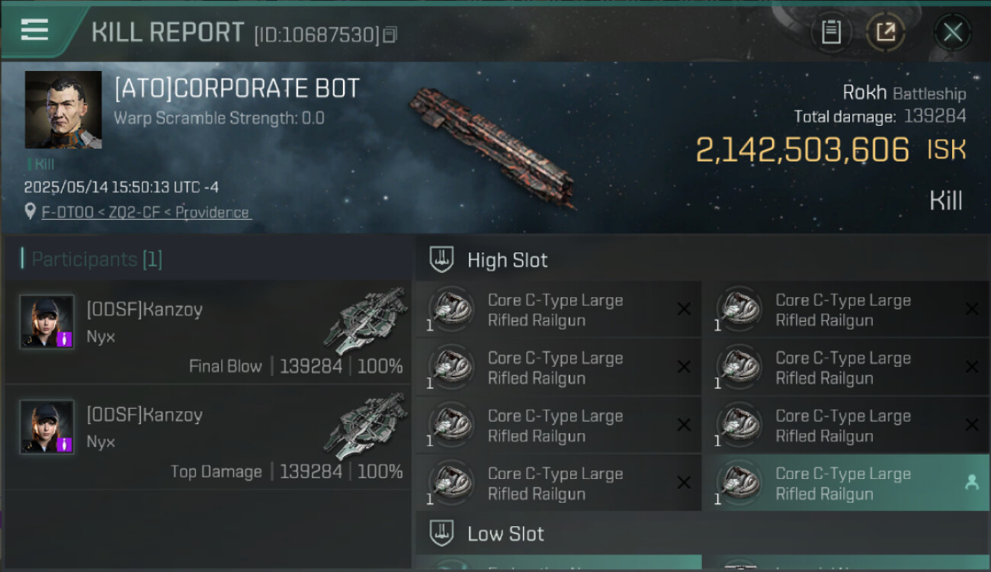
Task: Click Kanzoy's portrait in the Final Blow row
Action: coord(47,322)
